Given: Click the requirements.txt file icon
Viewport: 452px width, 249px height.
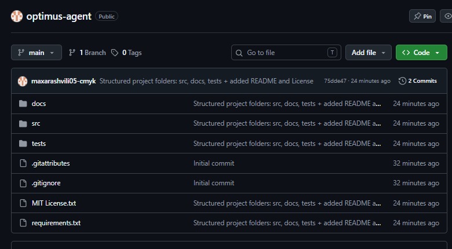Looking at the screenshot, I should (x=23, y=223).
